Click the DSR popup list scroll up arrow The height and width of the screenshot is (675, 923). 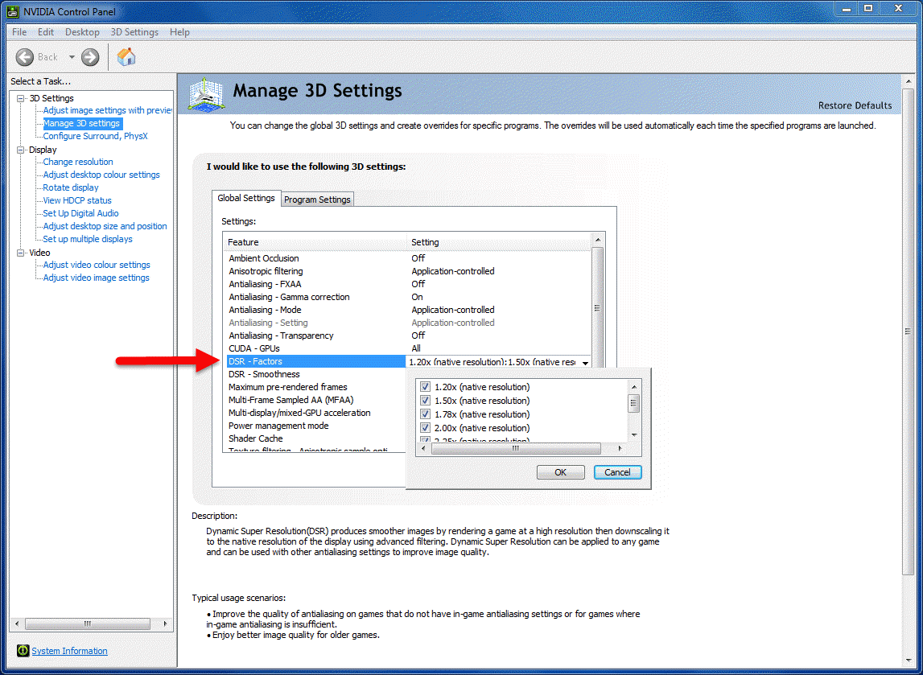pyautogui.click(x=634, y=387)
